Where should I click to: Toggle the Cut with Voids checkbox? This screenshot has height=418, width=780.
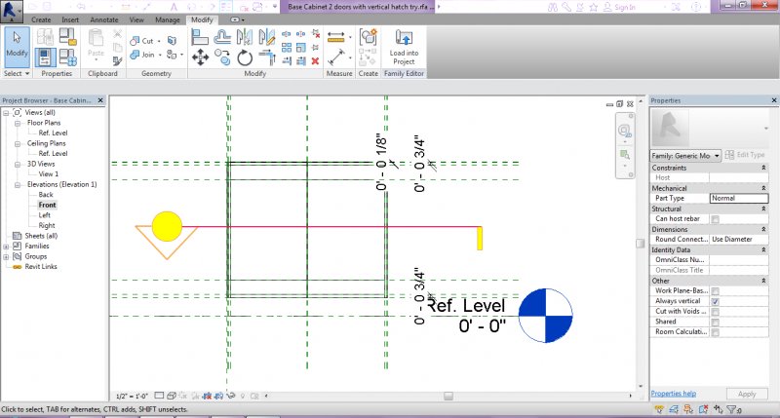[x=715, y=312]
